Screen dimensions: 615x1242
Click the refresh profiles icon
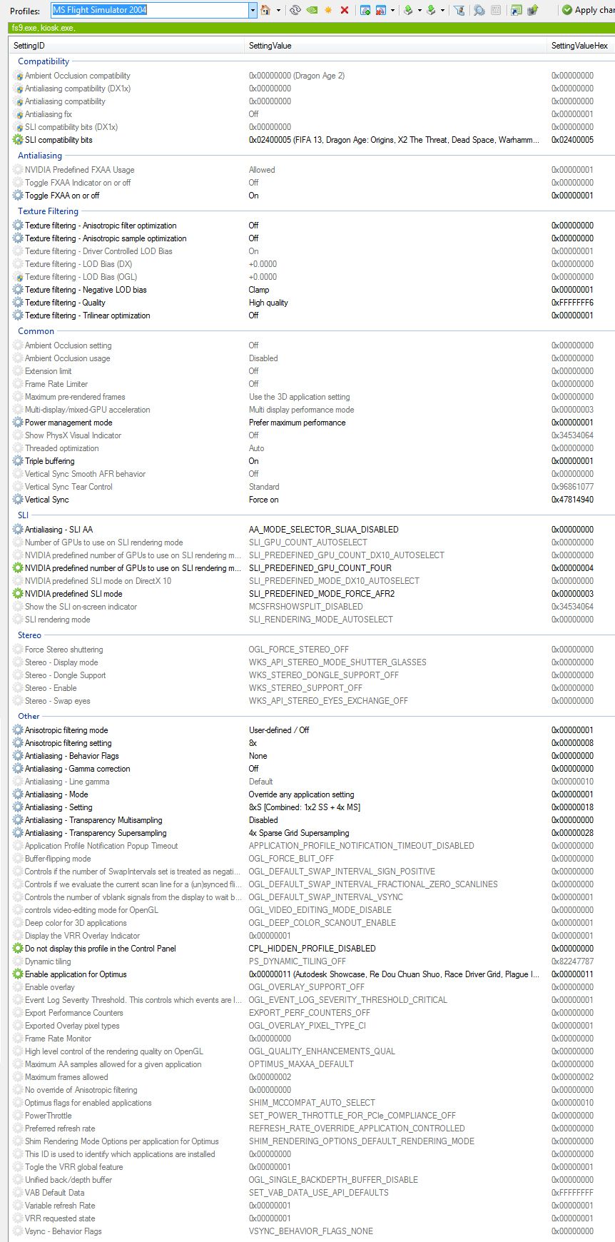click(295, 10)
